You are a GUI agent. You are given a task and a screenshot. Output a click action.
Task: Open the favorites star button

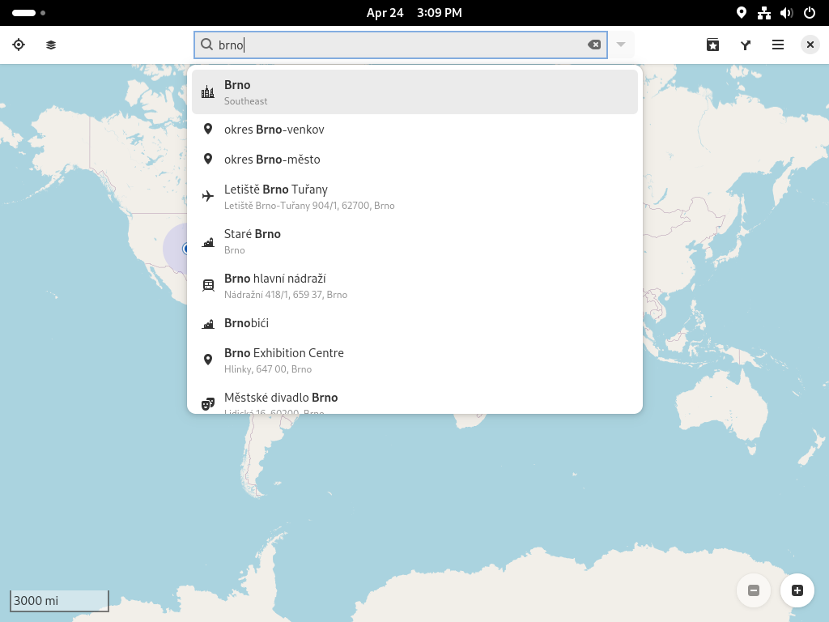tap(712, 45)
